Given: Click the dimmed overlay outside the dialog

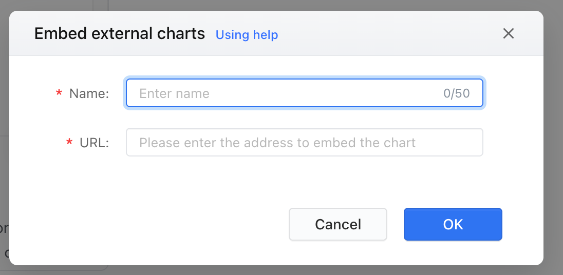Looking at the screenshot, I should coord(553,144).
